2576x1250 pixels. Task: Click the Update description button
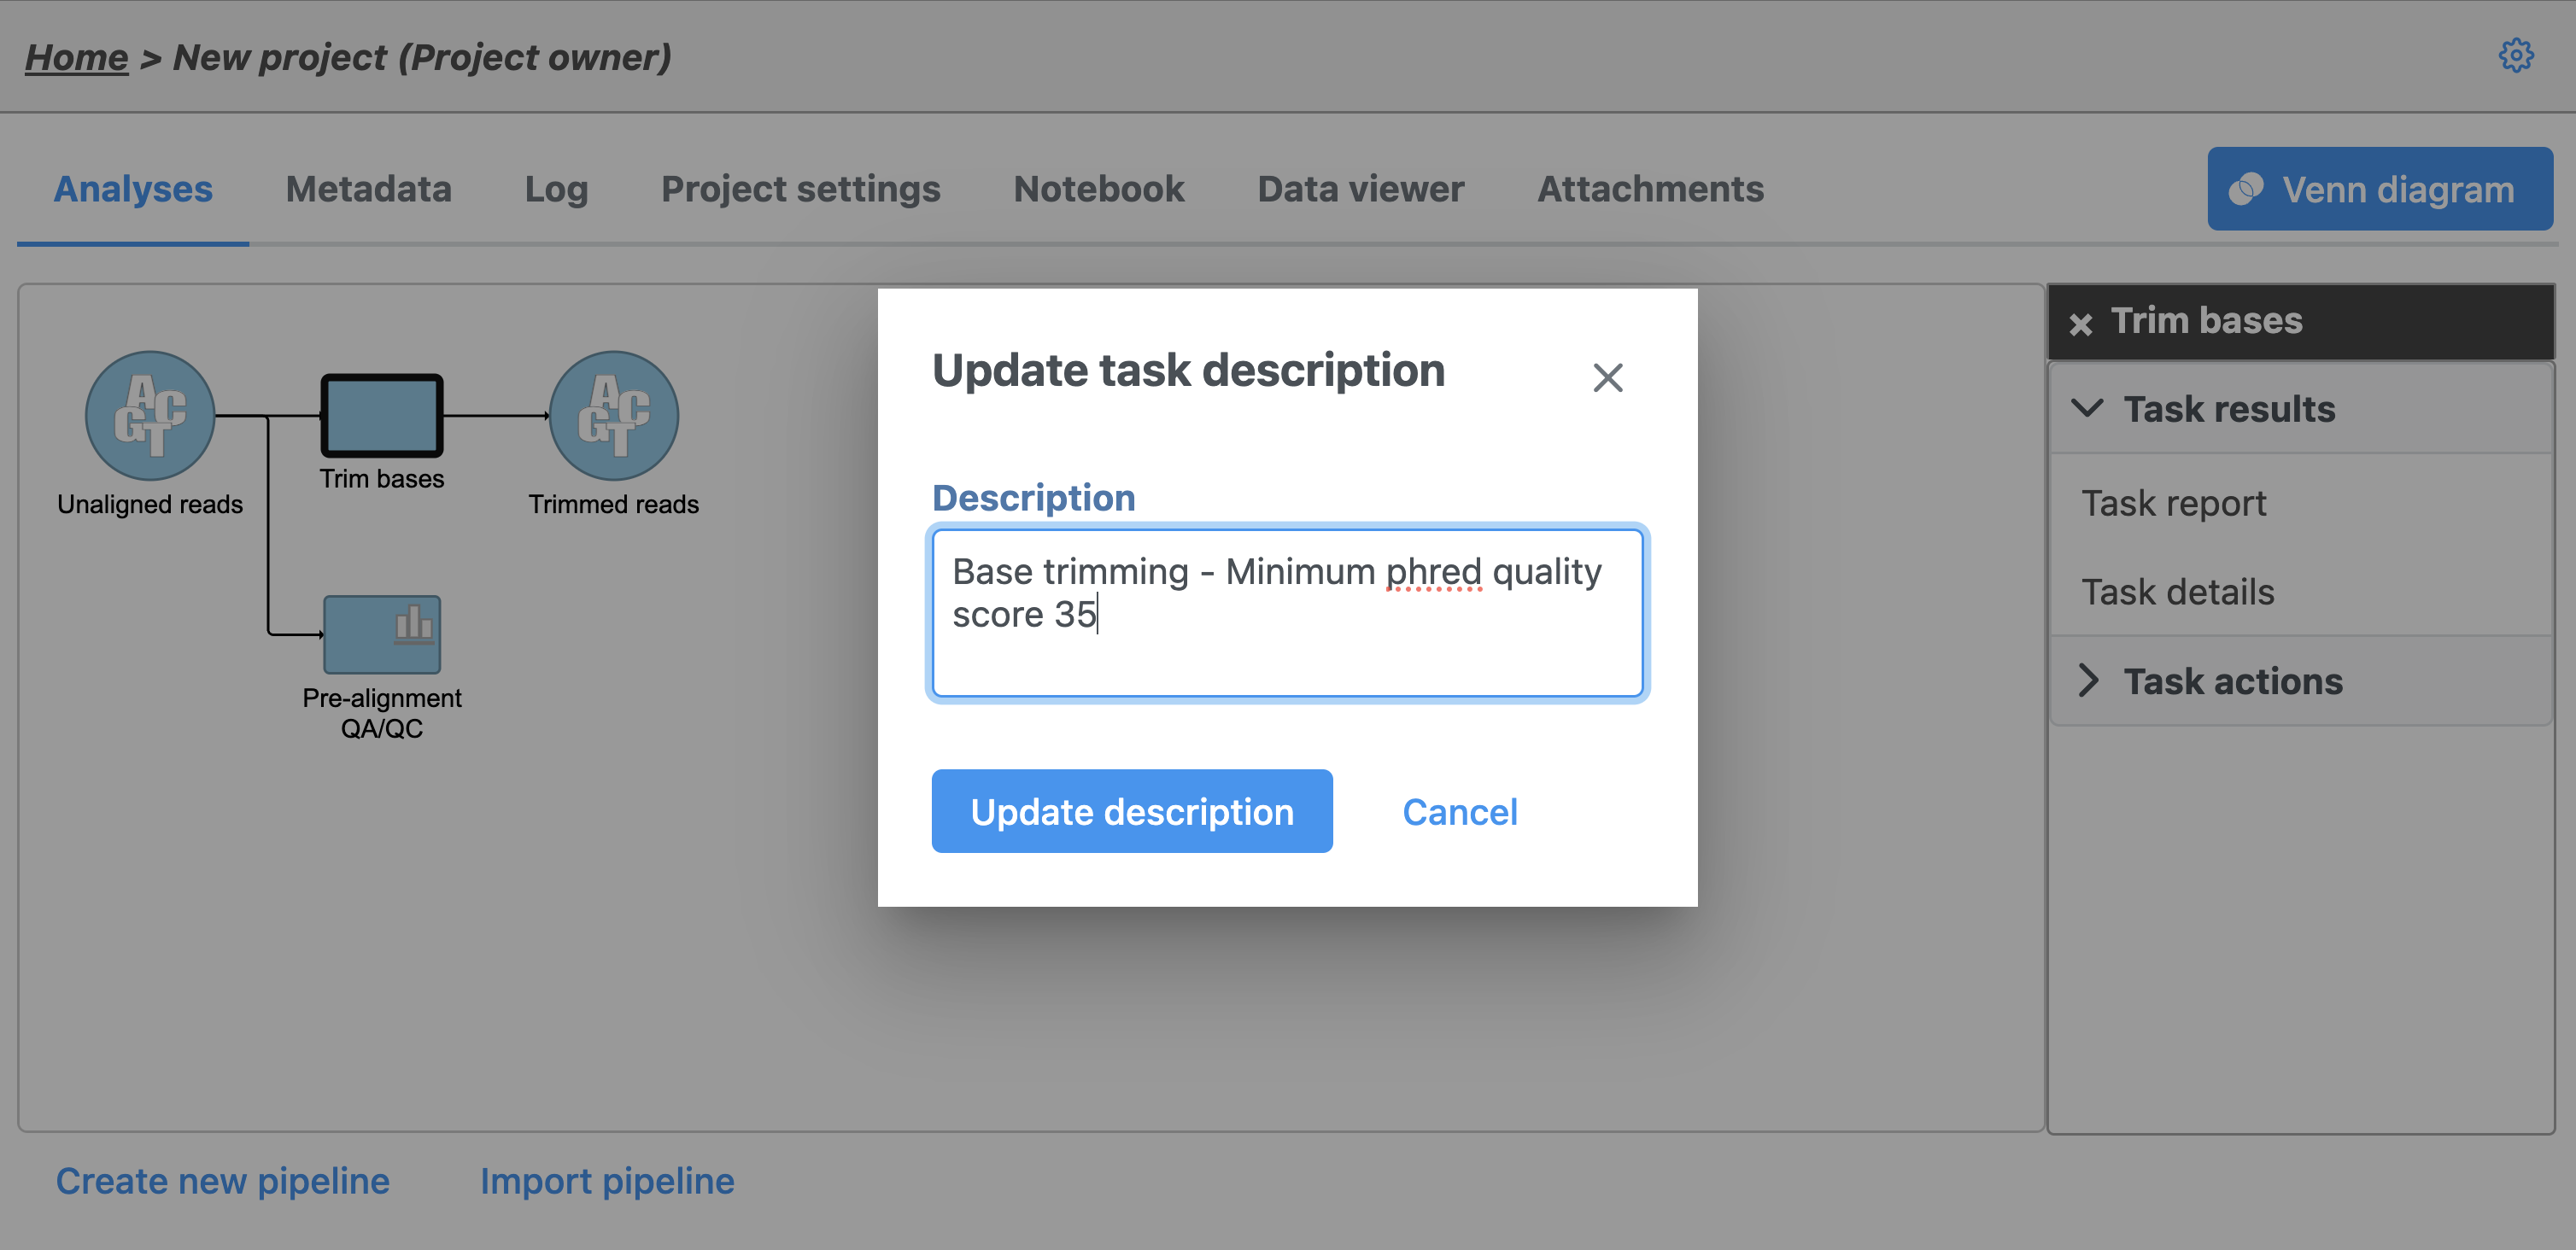pos(1131,811)
